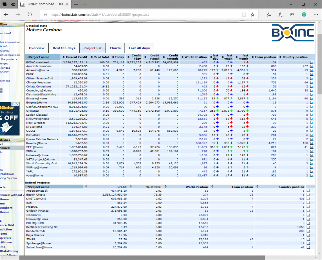Open Bitcoin Utopia world position 274 link
Image resolution: width=322 pixels, height=260 pixels.
[x=206, y=195]
